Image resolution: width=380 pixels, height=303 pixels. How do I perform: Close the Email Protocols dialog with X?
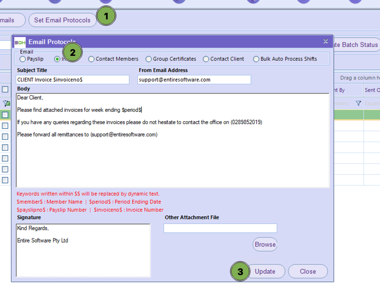[326, 42]
